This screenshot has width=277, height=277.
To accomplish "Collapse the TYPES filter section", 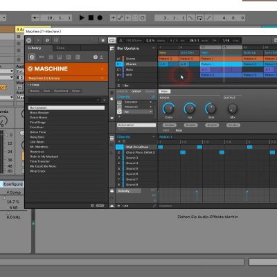I will (x=33, y=85).
